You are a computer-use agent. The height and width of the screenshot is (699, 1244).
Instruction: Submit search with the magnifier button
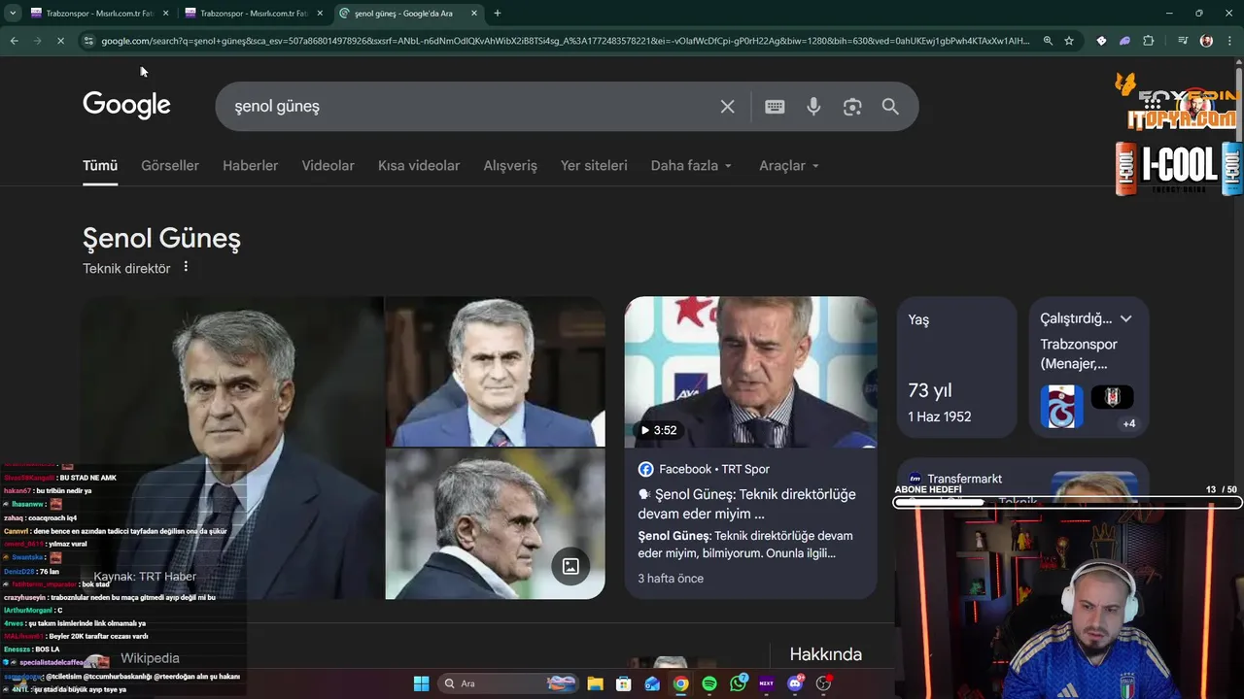pos(890,107)
